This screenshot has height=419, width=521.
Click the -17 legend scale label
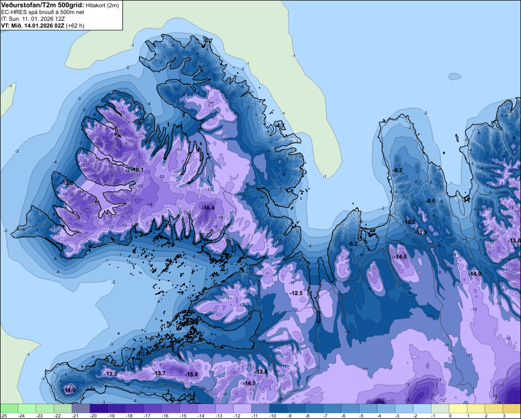147,416
